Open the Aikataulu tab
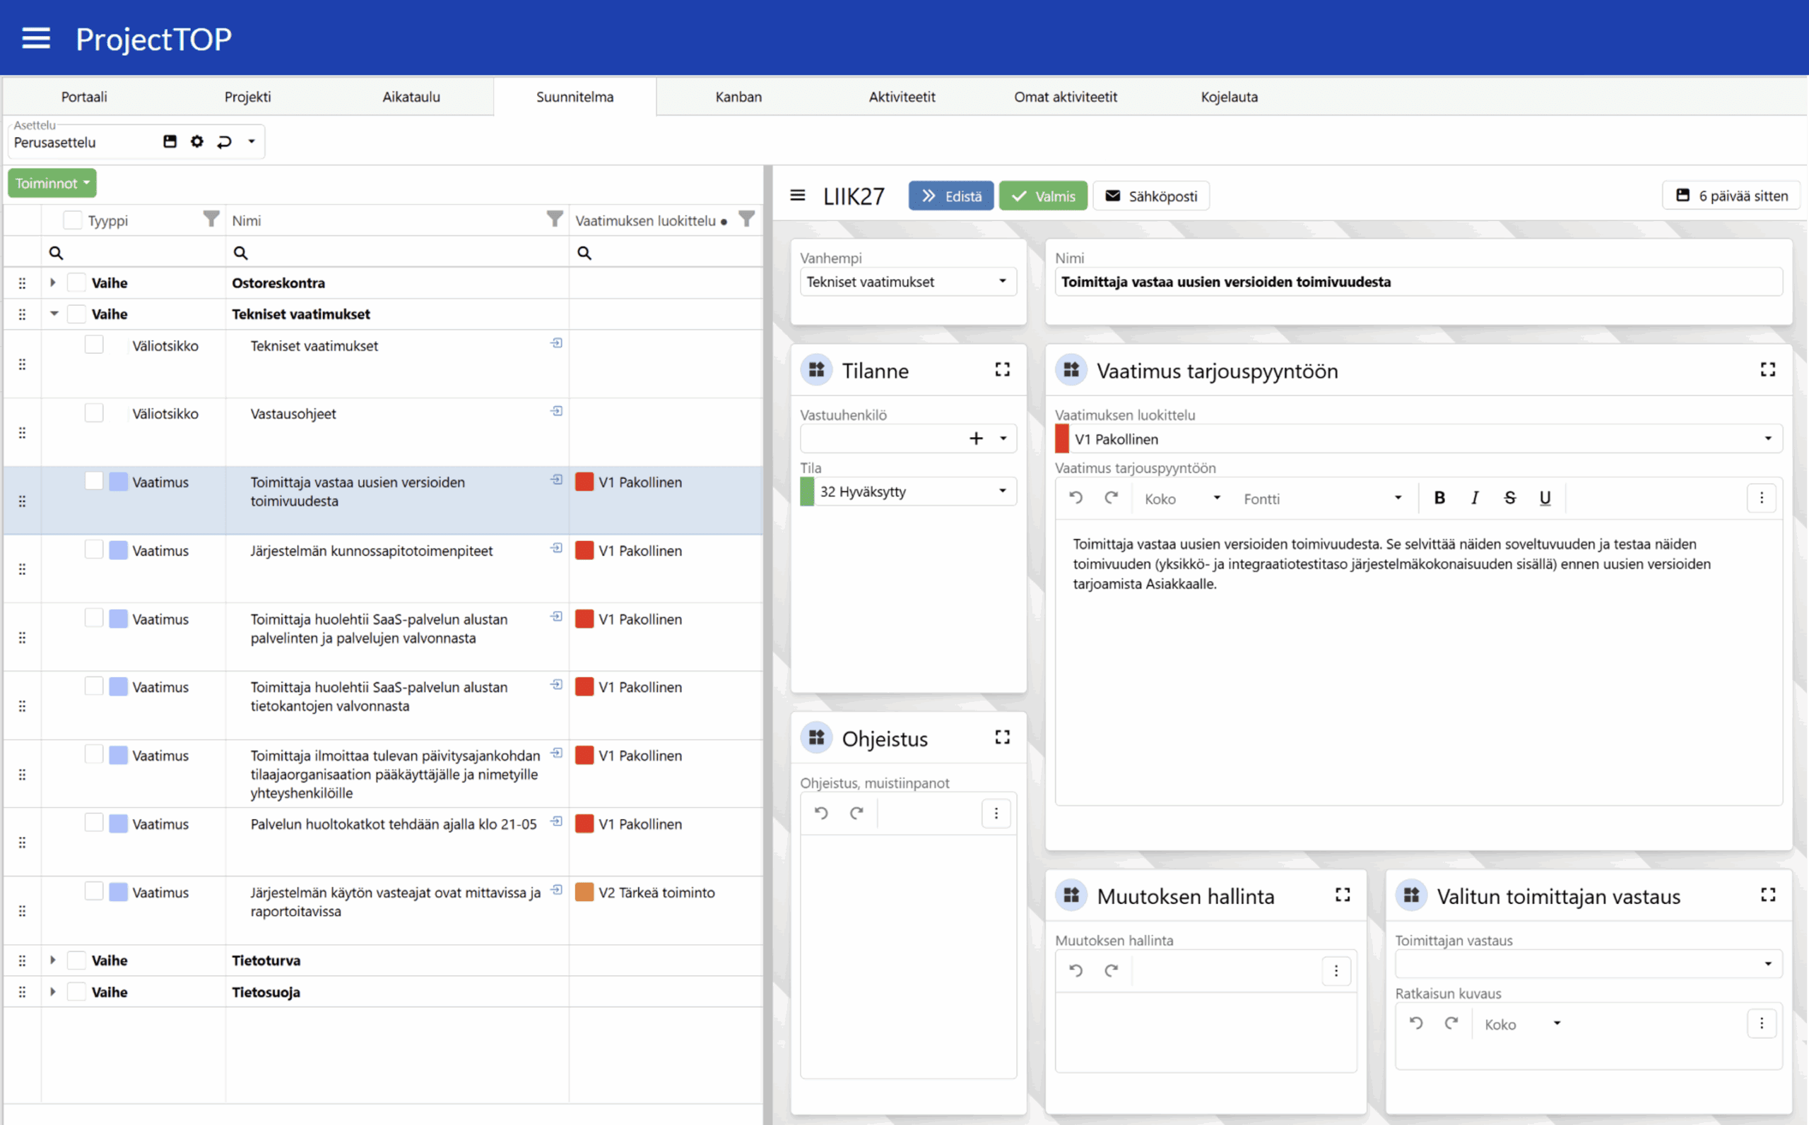This screenshot has width=1809, height=1125. (411, 97)
